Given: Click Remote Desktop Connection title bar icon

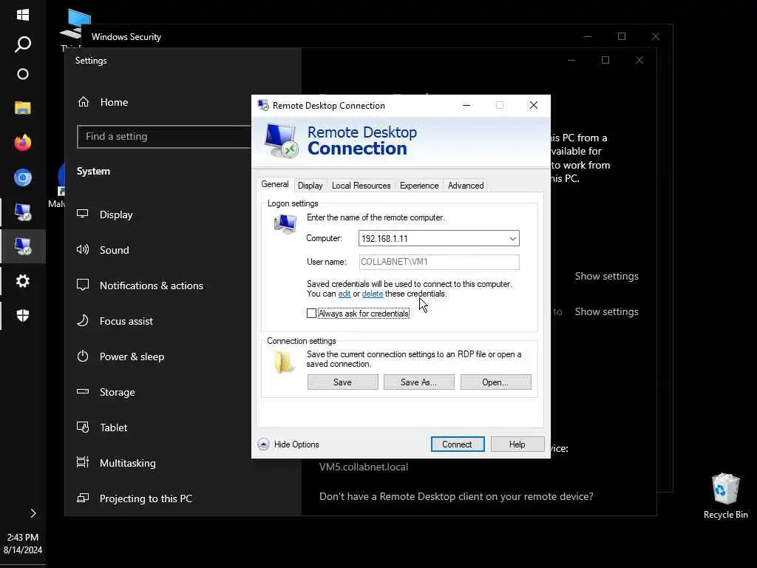Looking at the screenshot, I should 263,105.
